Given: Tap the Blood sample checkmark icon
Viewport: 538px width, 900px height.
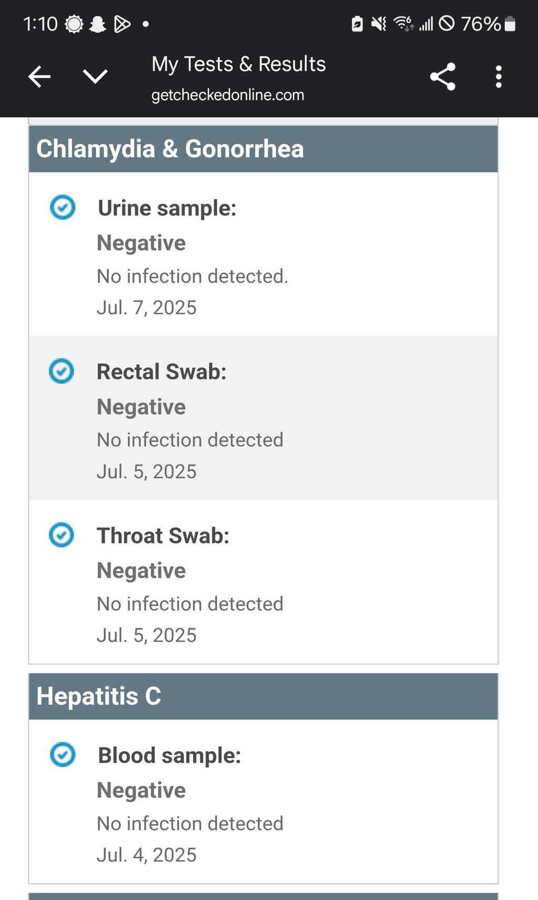Looking at the screenshot, I should pos(63,754).
